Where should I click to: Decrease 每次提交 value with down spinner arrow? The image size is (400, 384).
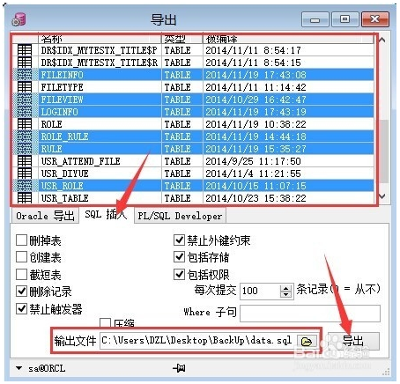tap(285, 294)
